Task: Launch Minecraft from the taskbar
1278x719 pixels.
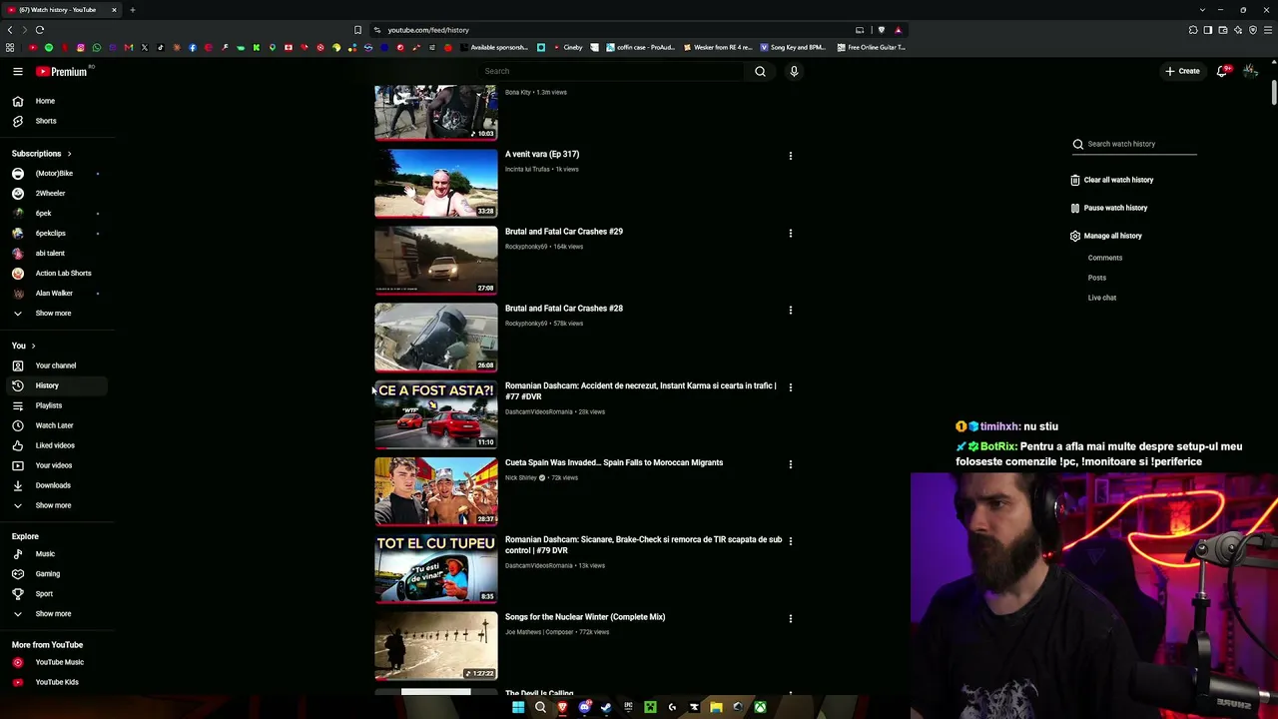Action: [650, 707]
